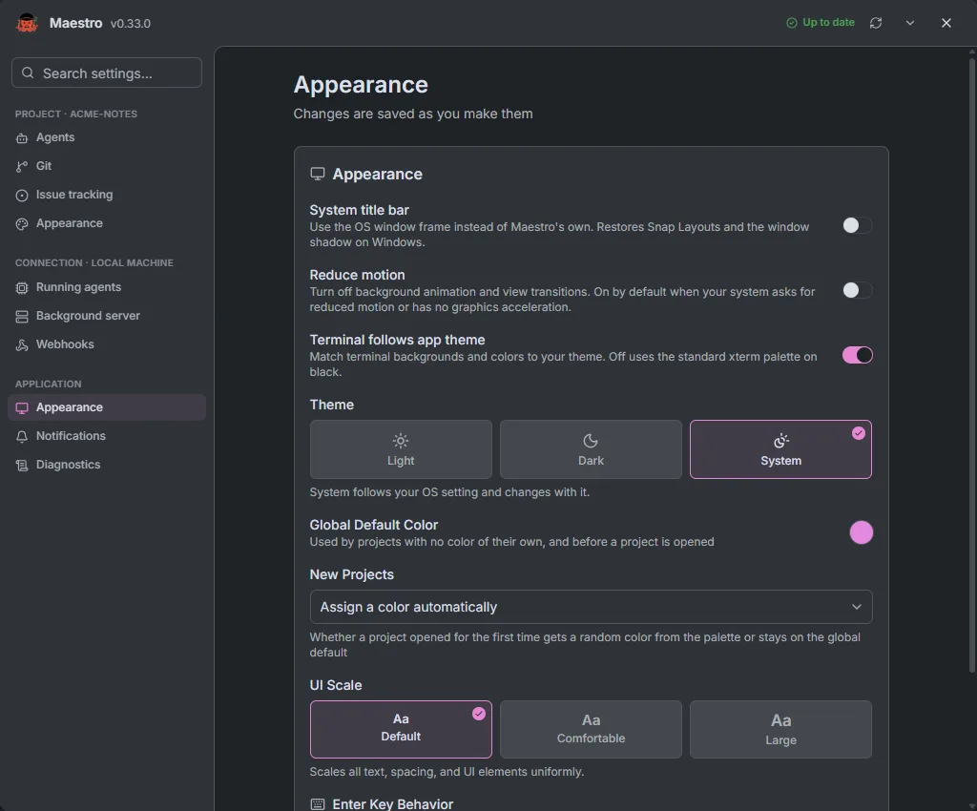The height and width of the screenshot is (811, 977).
Task: Click the CONNECTION · LOCAL MACHINE header
Action: tap(94, 262)
